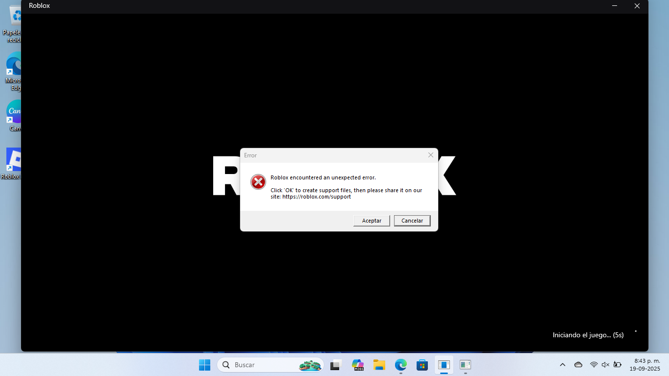Click Aceptar in the Error dialog
The height and width of the screenshot is (376, 669).
[x=372, y=221]
